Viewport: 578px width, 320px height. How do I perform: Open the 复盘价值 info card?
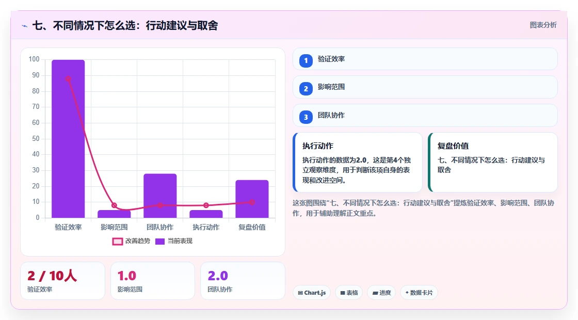493,162
